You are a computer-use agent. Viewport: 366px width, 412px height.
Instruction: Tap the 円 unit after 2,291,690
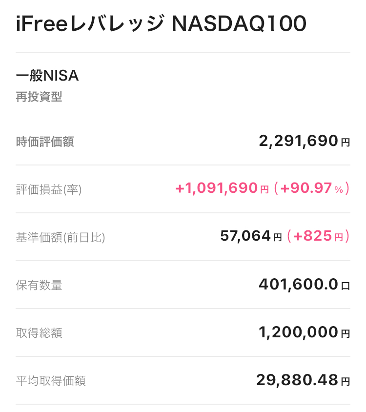click(346, 143)
